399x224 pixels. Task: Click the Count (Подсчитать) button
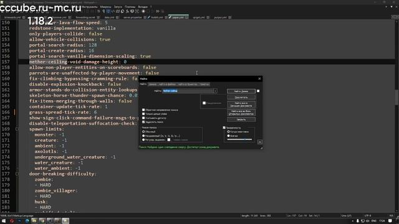(x=241, y=97)
